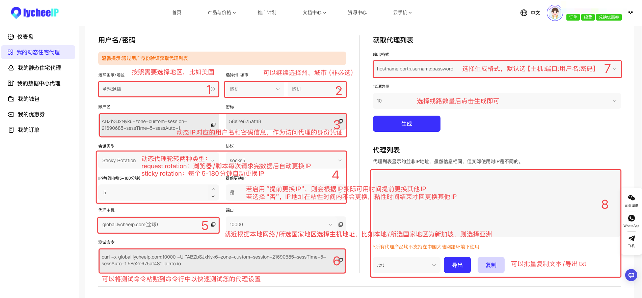Image resolution: width=642 pixels, height=298 pixels.
Task: Click the IP duration field showing 5
Action: (159, 192)
